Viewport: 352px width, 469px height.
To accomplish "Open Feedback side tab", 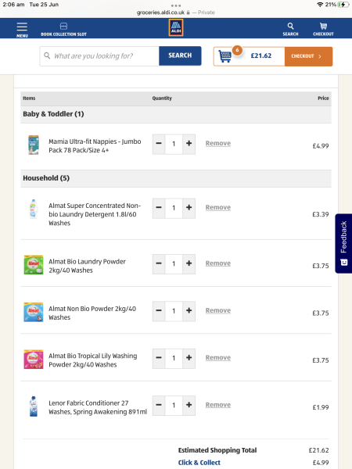I will pos(343,243).
